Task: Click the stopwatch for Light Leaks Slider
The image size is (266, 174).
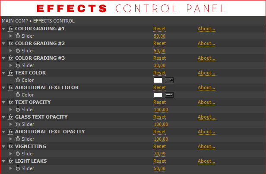Action: [18, 168]
